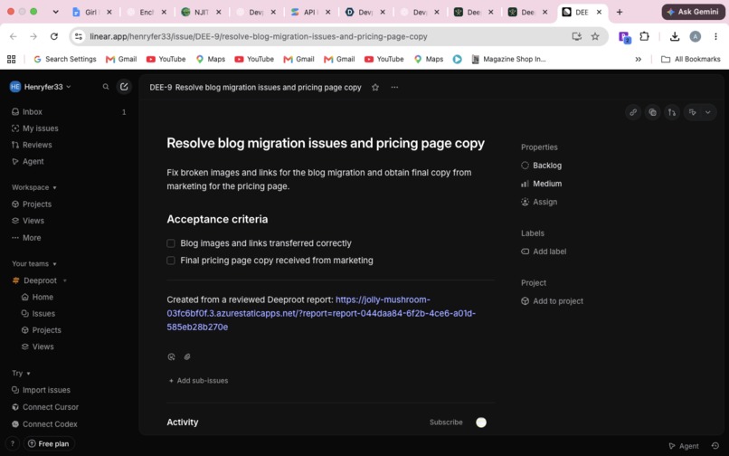This screenshot has width=729, height=456.
Task: Collapse the Try section header
Action: point(21,374)
